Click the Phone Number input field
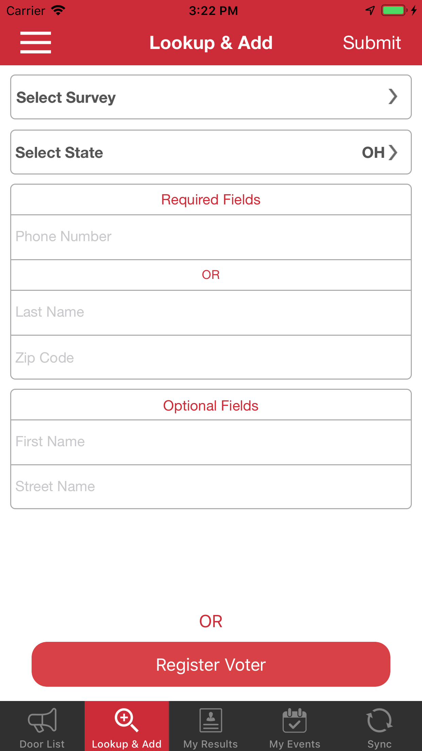Image resolution: width=422 pixels, height=751 pixels. click(211, 237)
